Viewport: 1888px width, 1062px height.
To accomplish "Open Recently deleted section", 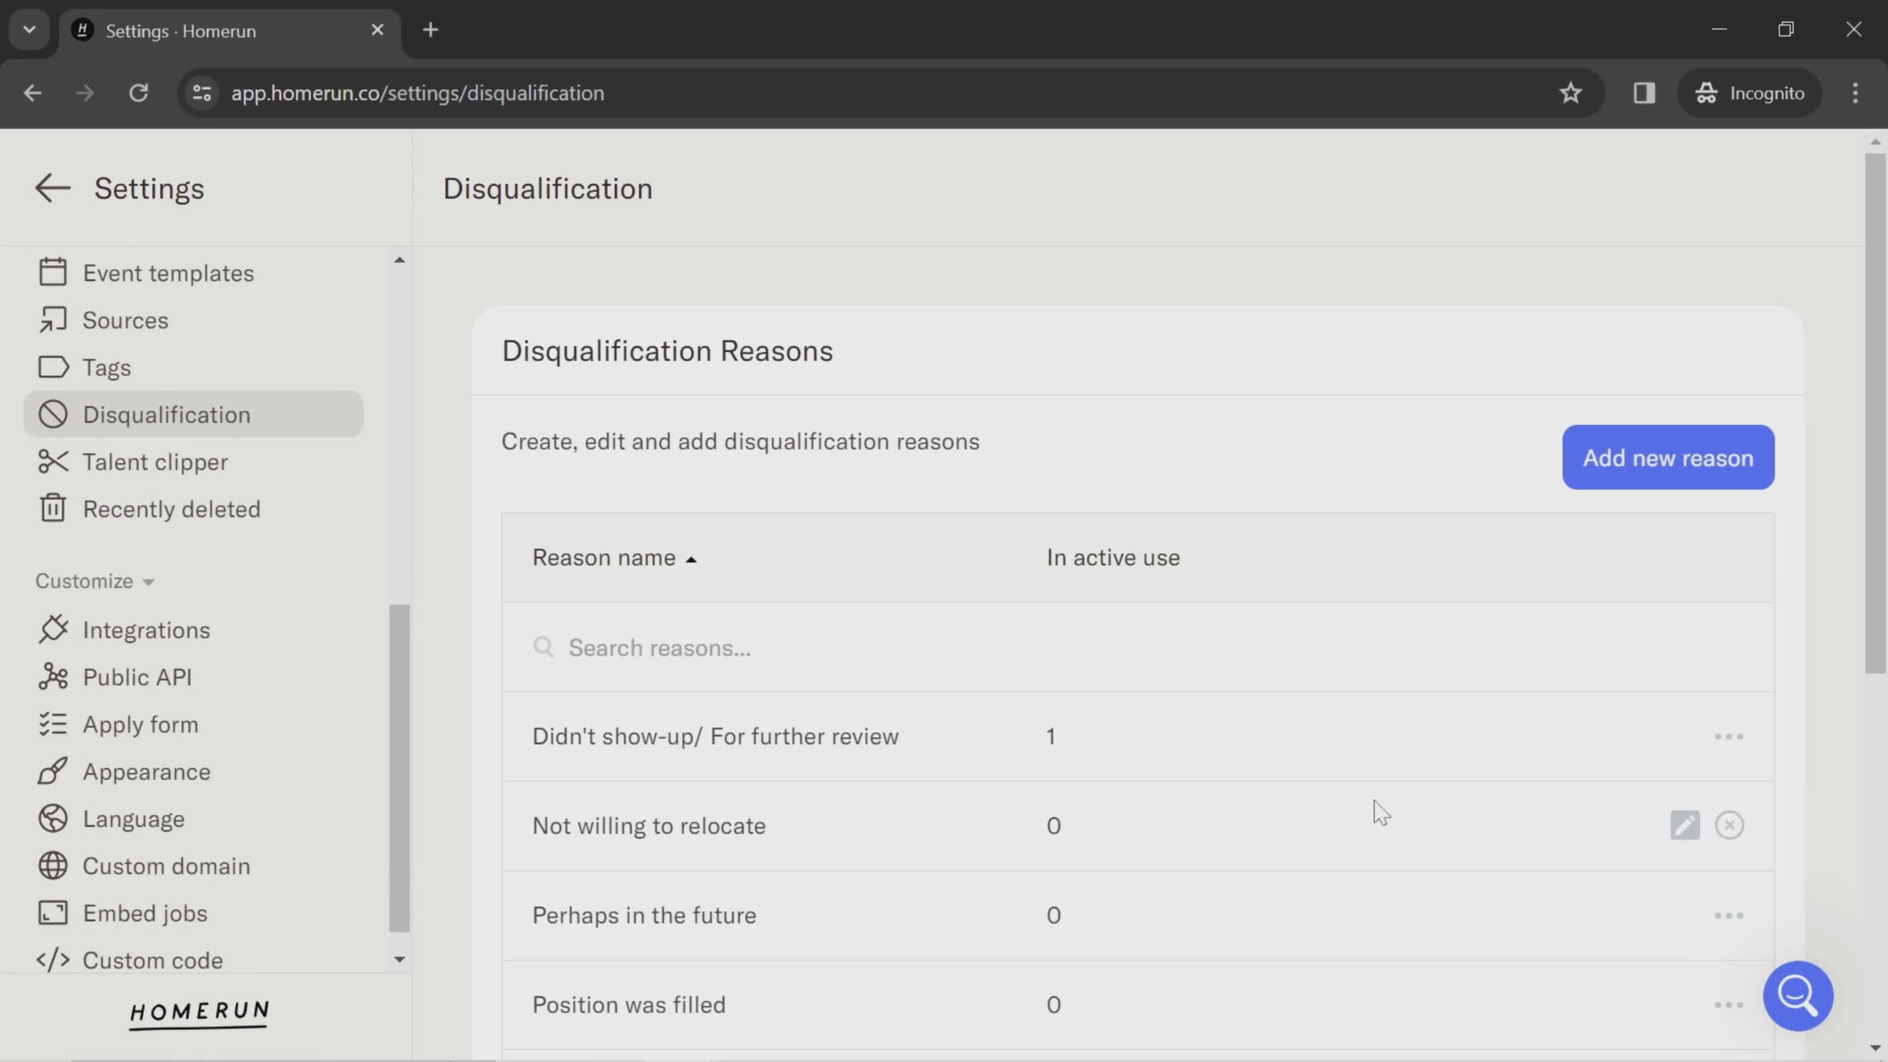I will point(172,509).
